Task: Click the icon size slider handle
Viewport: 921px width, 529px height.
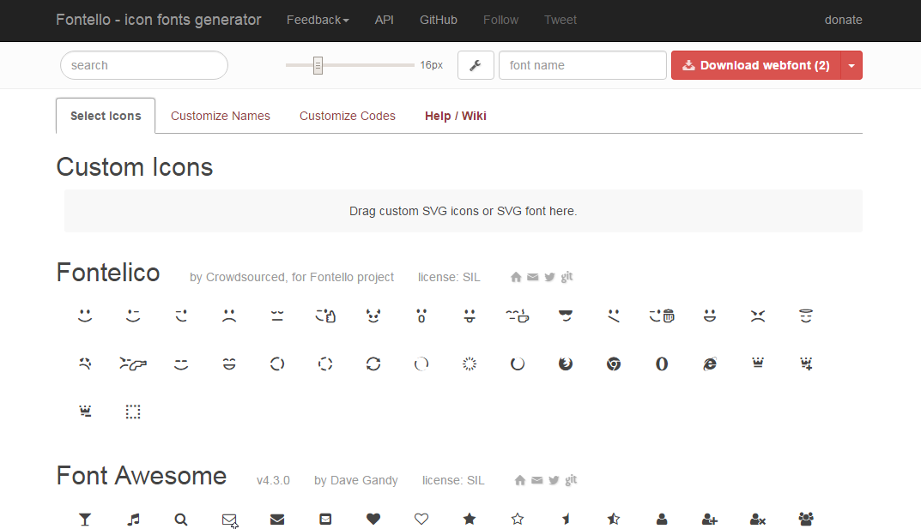Action: tap(318, 65)
